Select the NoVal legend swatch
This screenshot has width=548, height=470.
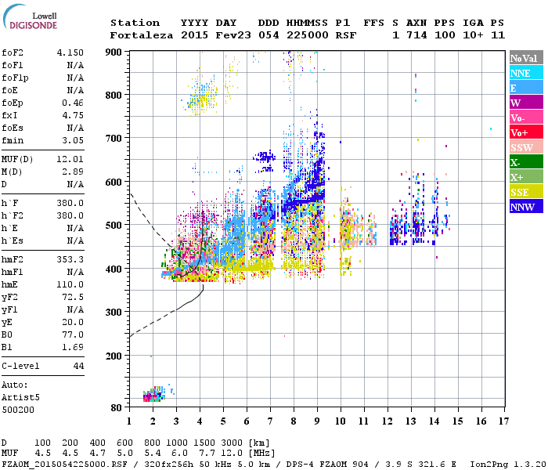[x=526, y=58]
